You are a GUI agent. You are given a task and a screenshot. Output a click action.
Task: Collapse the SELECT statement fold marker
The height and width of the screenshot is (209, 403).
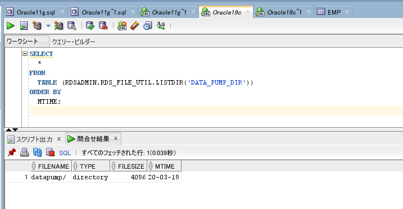click(25, 54)
